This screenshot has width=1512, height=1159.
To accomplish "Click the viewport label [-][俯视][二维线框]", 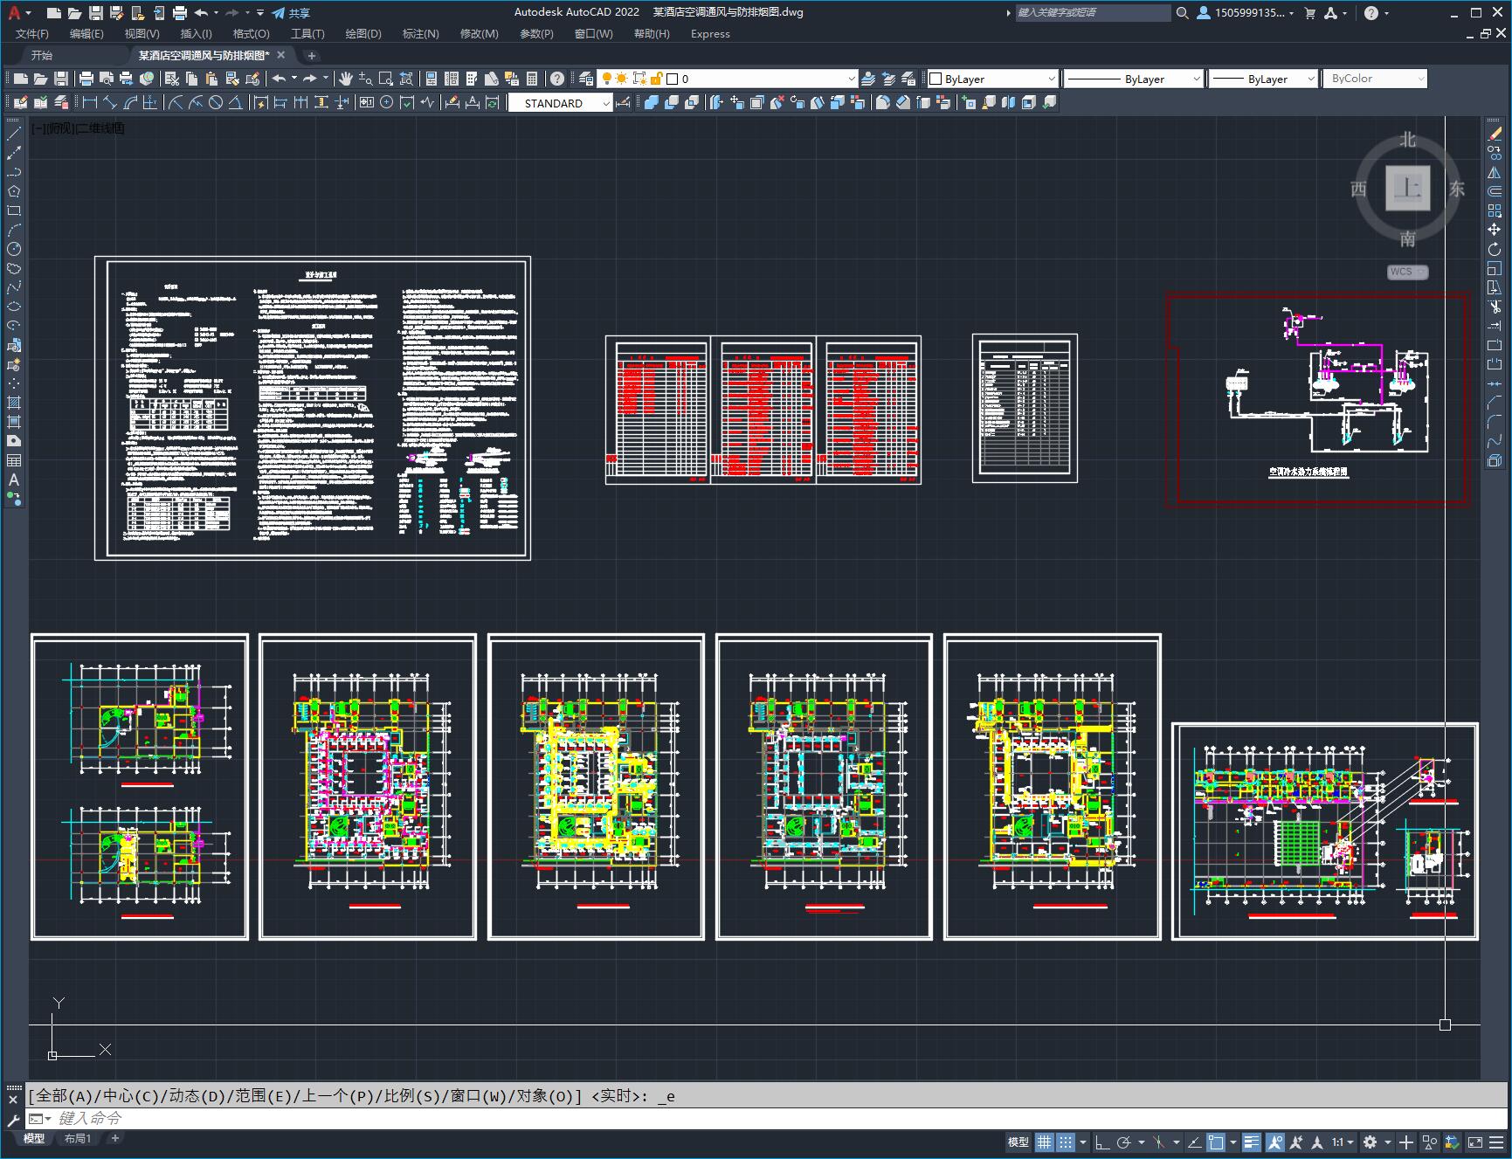I will pos(78,128).
